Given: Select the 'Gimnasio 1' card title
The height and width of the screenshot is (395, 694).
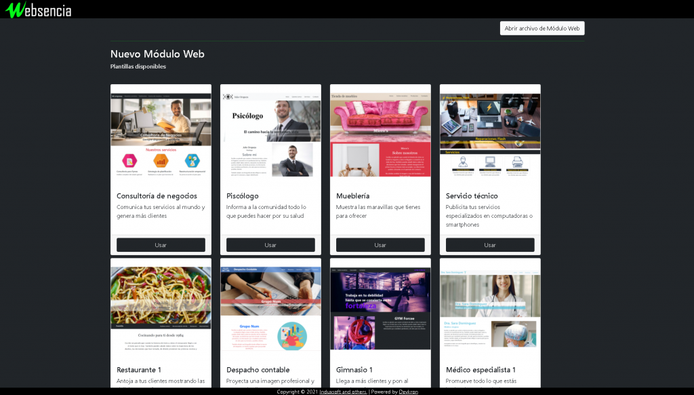Looking at the screenshot, I should (354, 370).
